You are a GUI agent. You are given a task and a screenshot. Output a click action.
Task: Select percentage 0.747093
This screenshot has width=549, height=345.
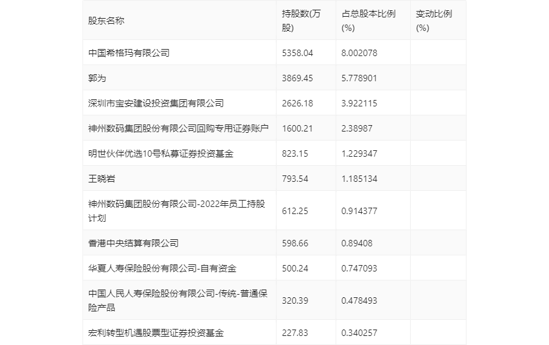pos(359,268)
